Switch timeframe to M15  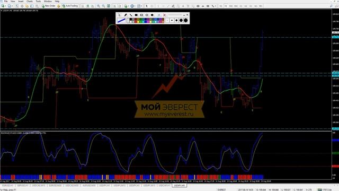pos(231,6)
